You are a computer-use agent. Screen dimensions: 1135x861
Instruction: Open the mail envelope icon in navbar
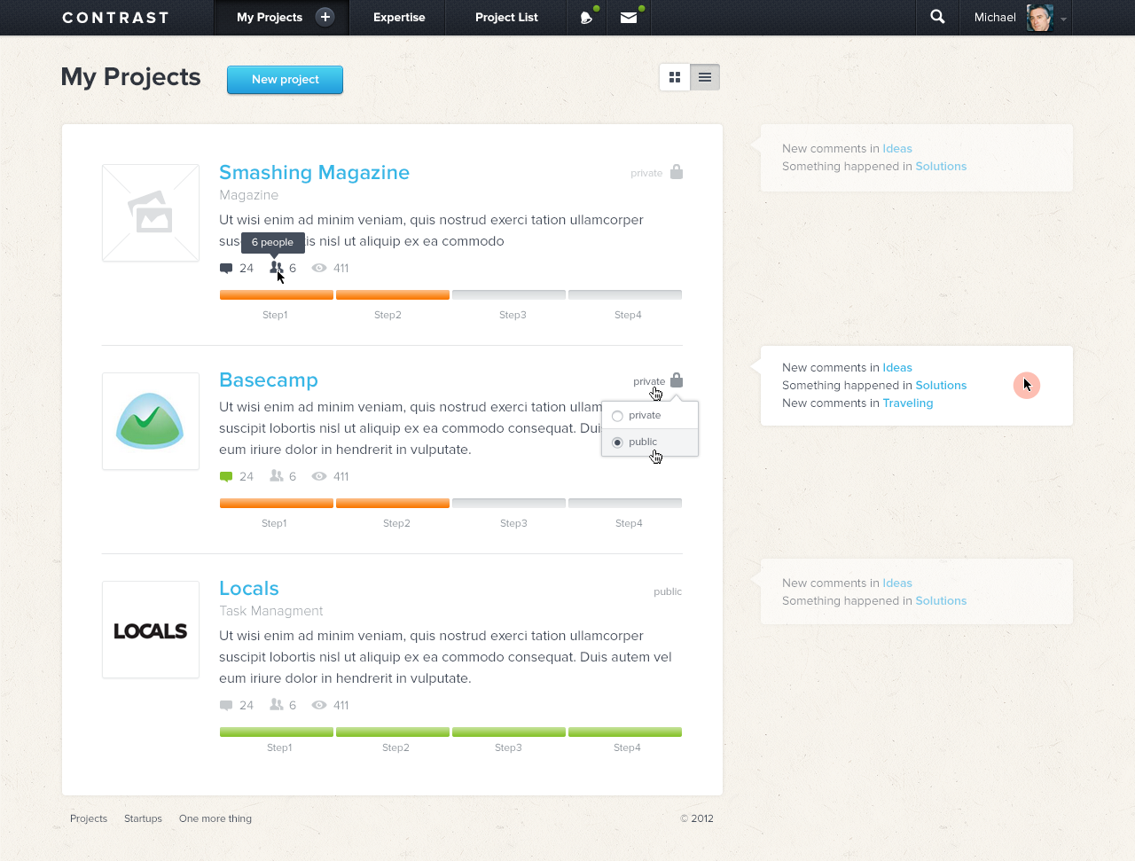tap(629, 18)
